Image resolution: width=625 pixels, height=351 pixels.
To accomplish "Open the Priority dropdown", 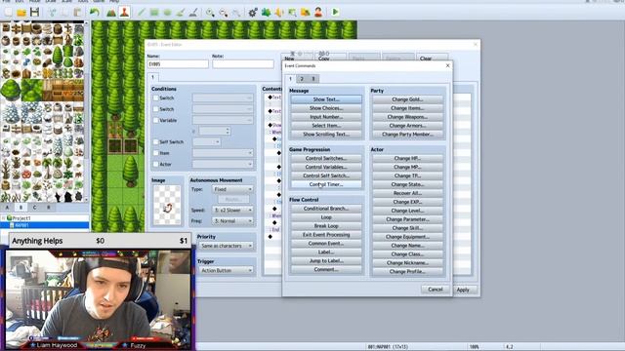I will click(x=226, y=246).
